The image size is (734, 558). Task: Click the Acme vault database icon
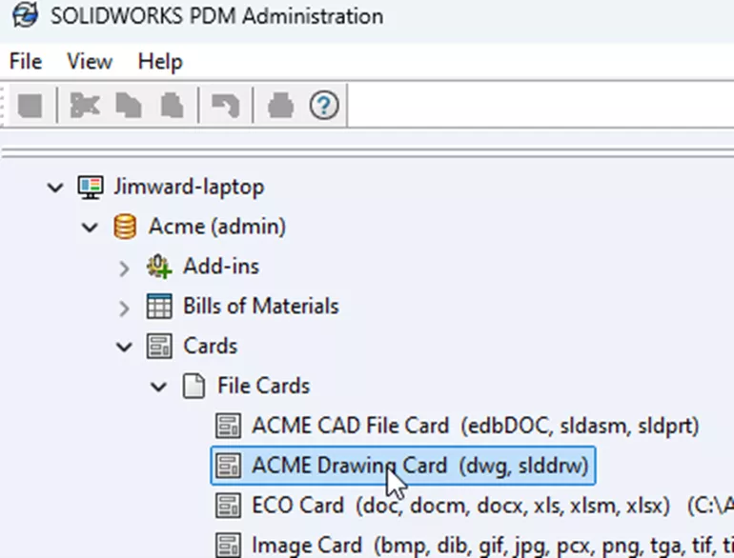tap(125, 227)
